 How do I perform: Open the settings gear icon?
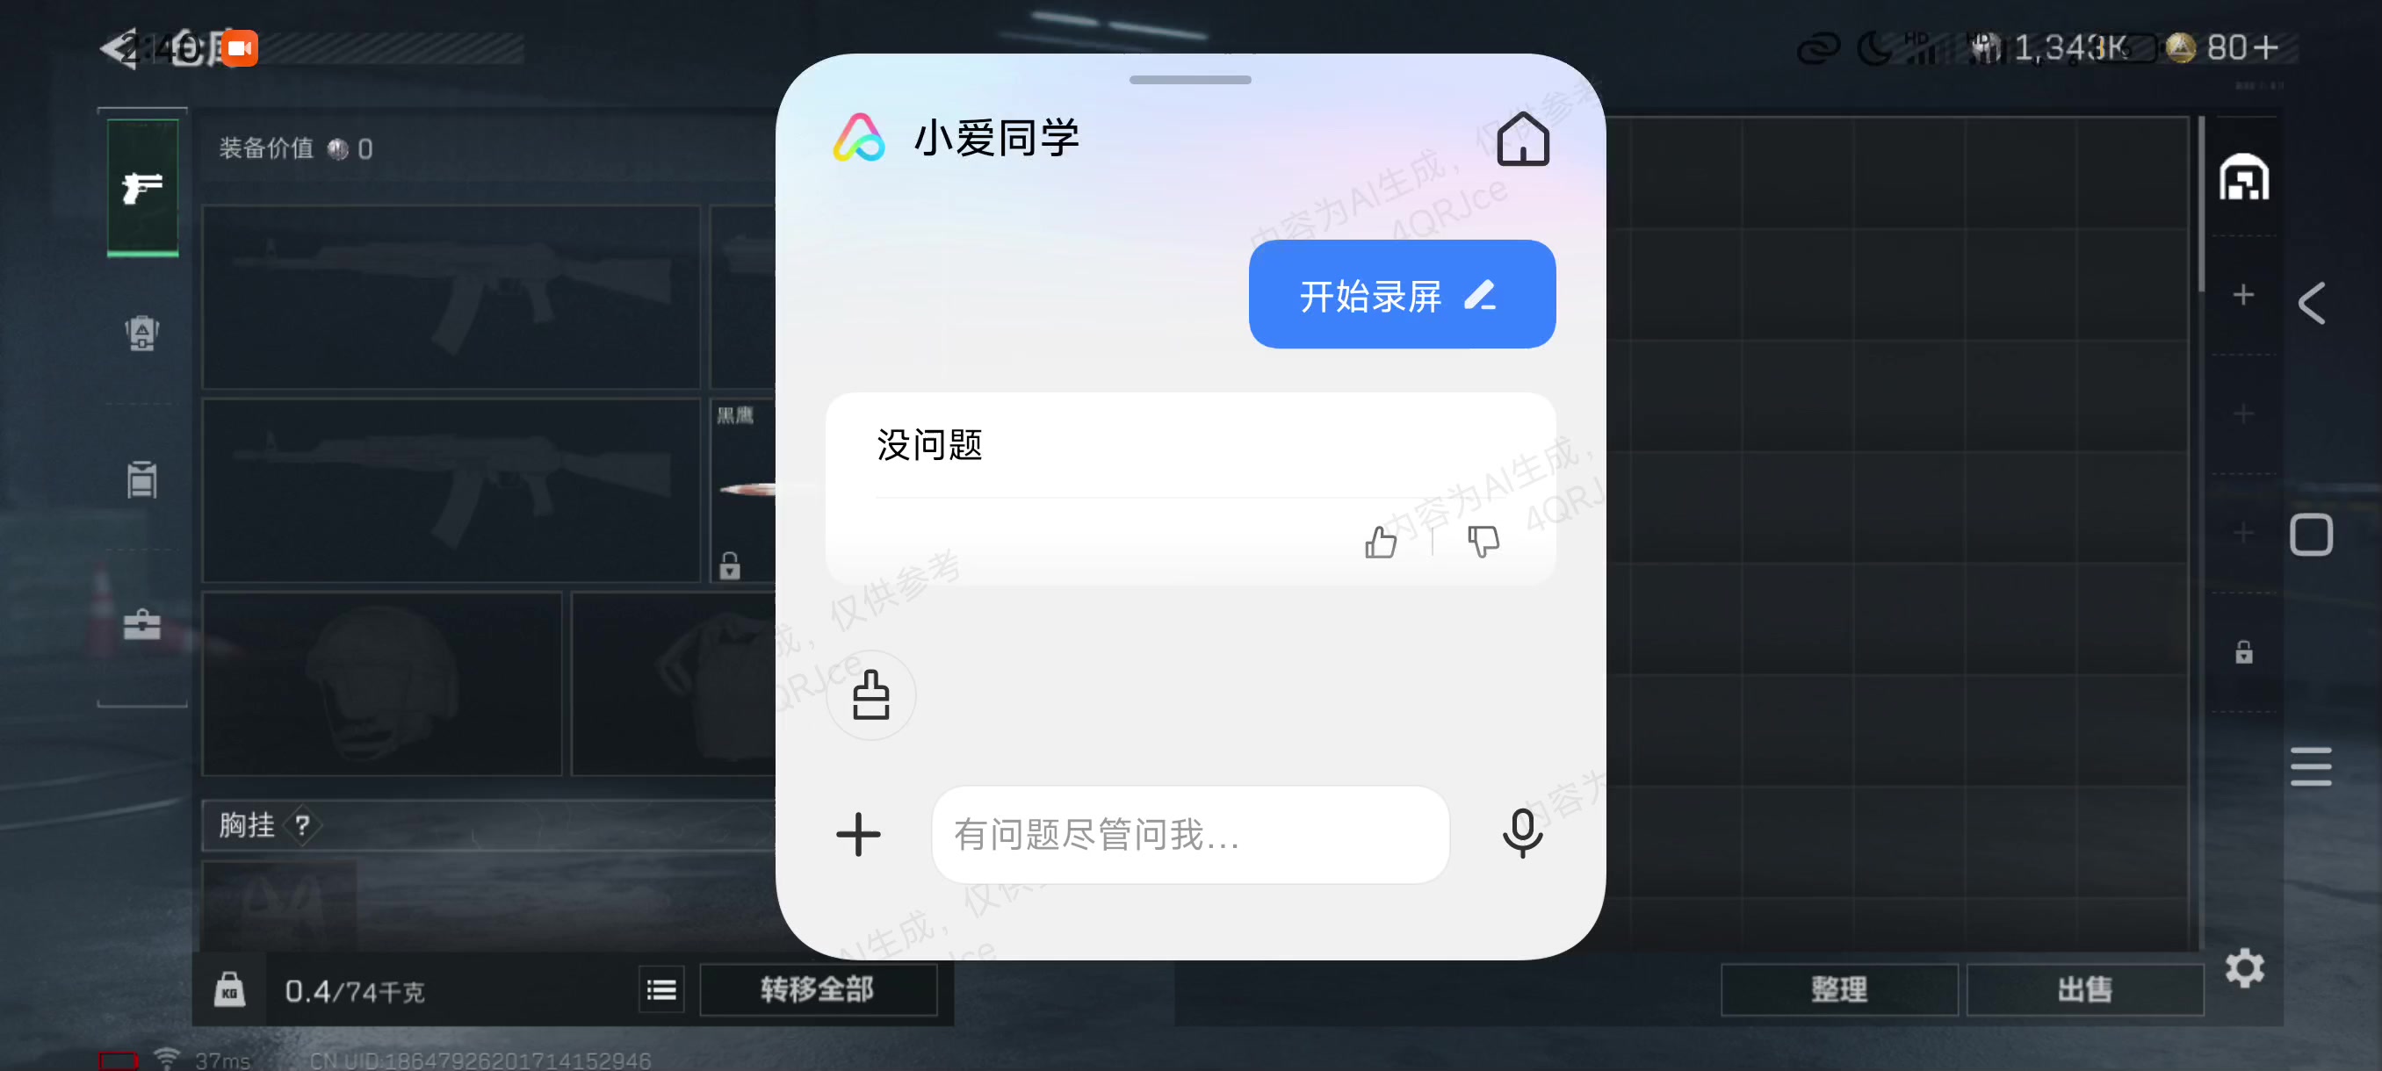(2244, 967)
